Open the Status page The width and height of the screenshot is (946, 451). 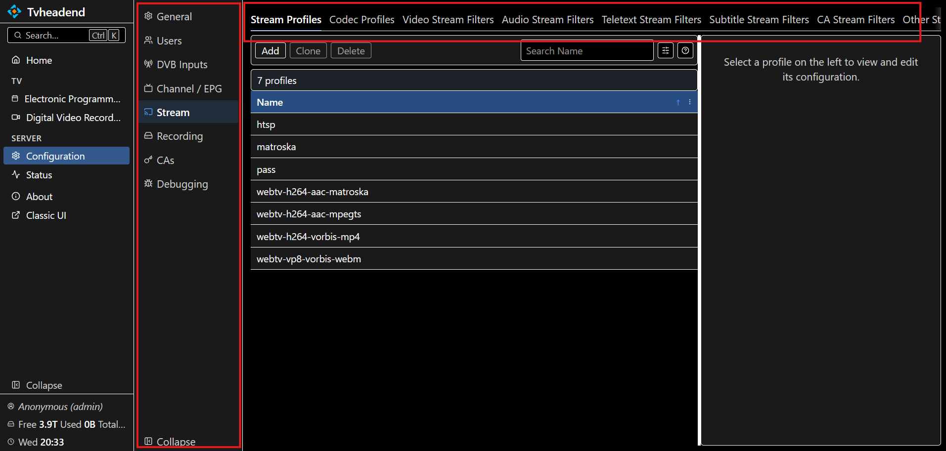pyautogui.click(x=66, y=175)
